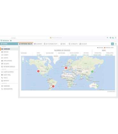
Task: Click the Network Services icon
Action: click(2, 67)
